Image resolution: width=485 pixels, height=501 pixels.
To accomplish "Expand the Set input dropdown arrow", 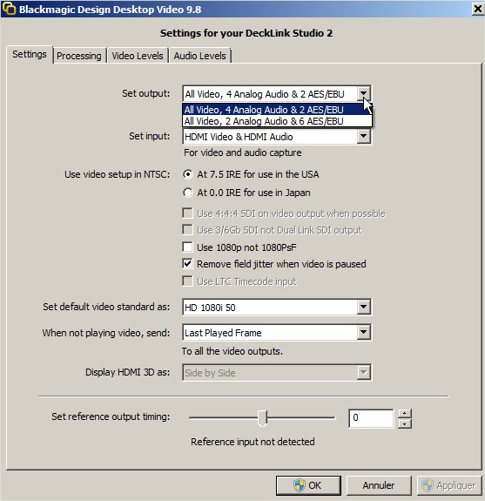I will coord(363,137).
